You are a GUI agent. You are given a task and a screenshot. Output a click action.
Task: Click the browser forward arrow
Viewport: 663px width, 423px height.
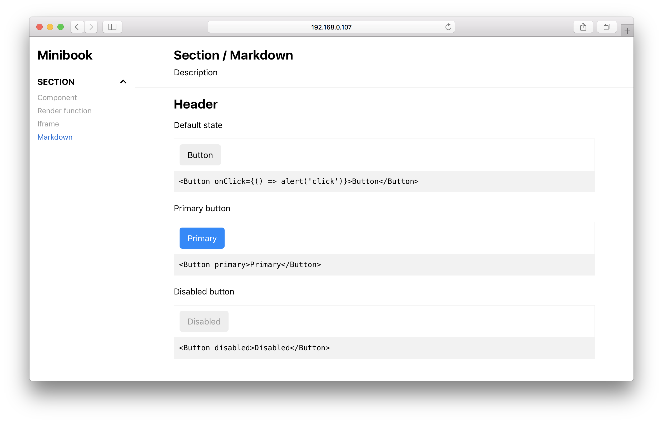[x=91, y=27]
